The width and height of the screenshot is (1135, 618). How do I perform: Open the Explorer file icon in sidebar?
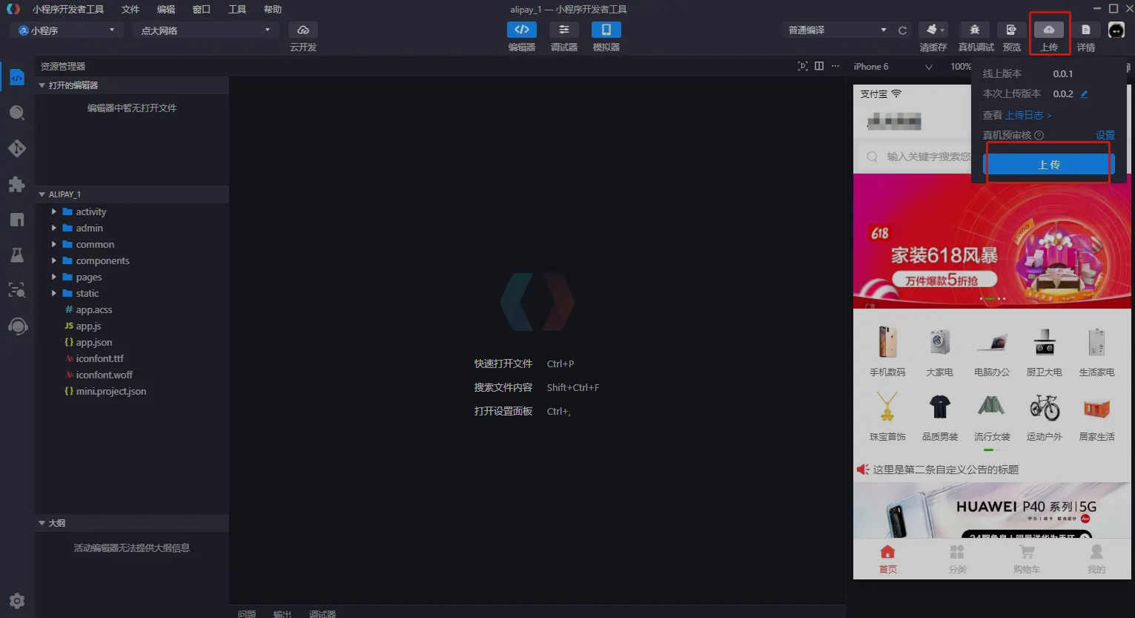[17, 78]
